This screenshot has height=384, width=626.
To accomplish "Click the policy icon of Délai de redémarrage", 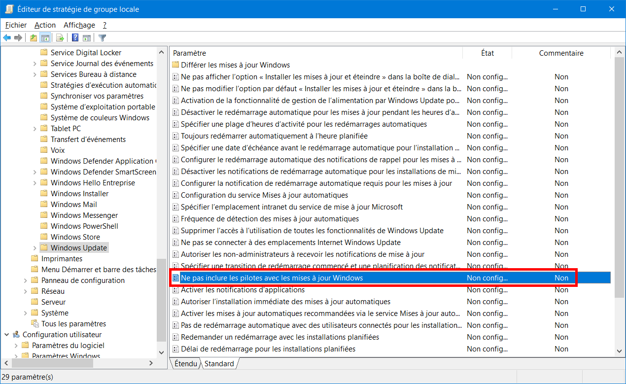I will 175,349.
